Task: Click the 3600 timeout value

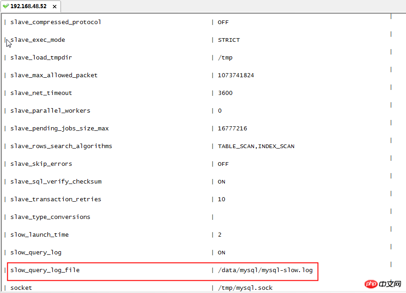Action: pyautogui.click(x=225, y=93)
